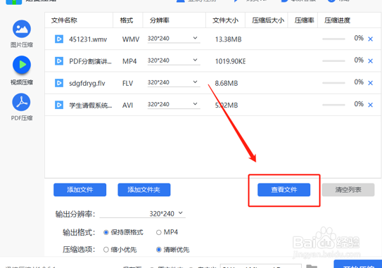
Task: Open the 图片压缩 image compression icon
Action: [22, 29]
